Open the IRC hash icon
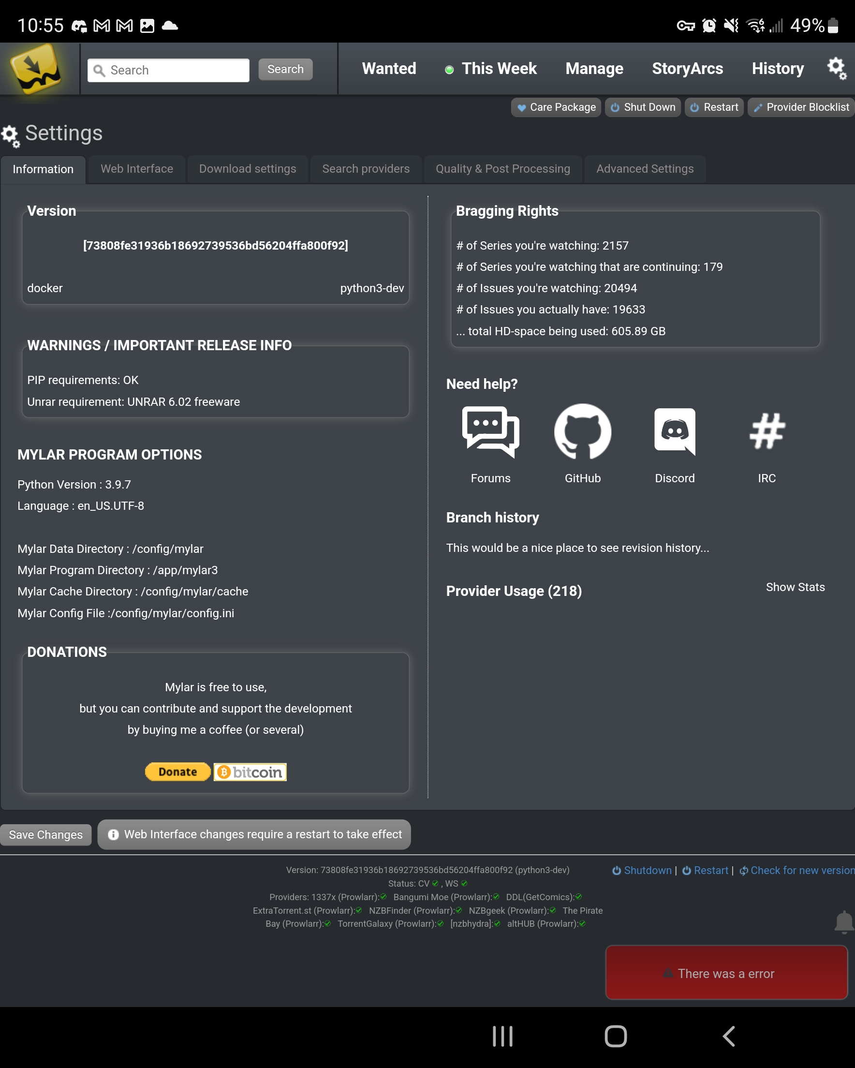 tap(767, 431)
